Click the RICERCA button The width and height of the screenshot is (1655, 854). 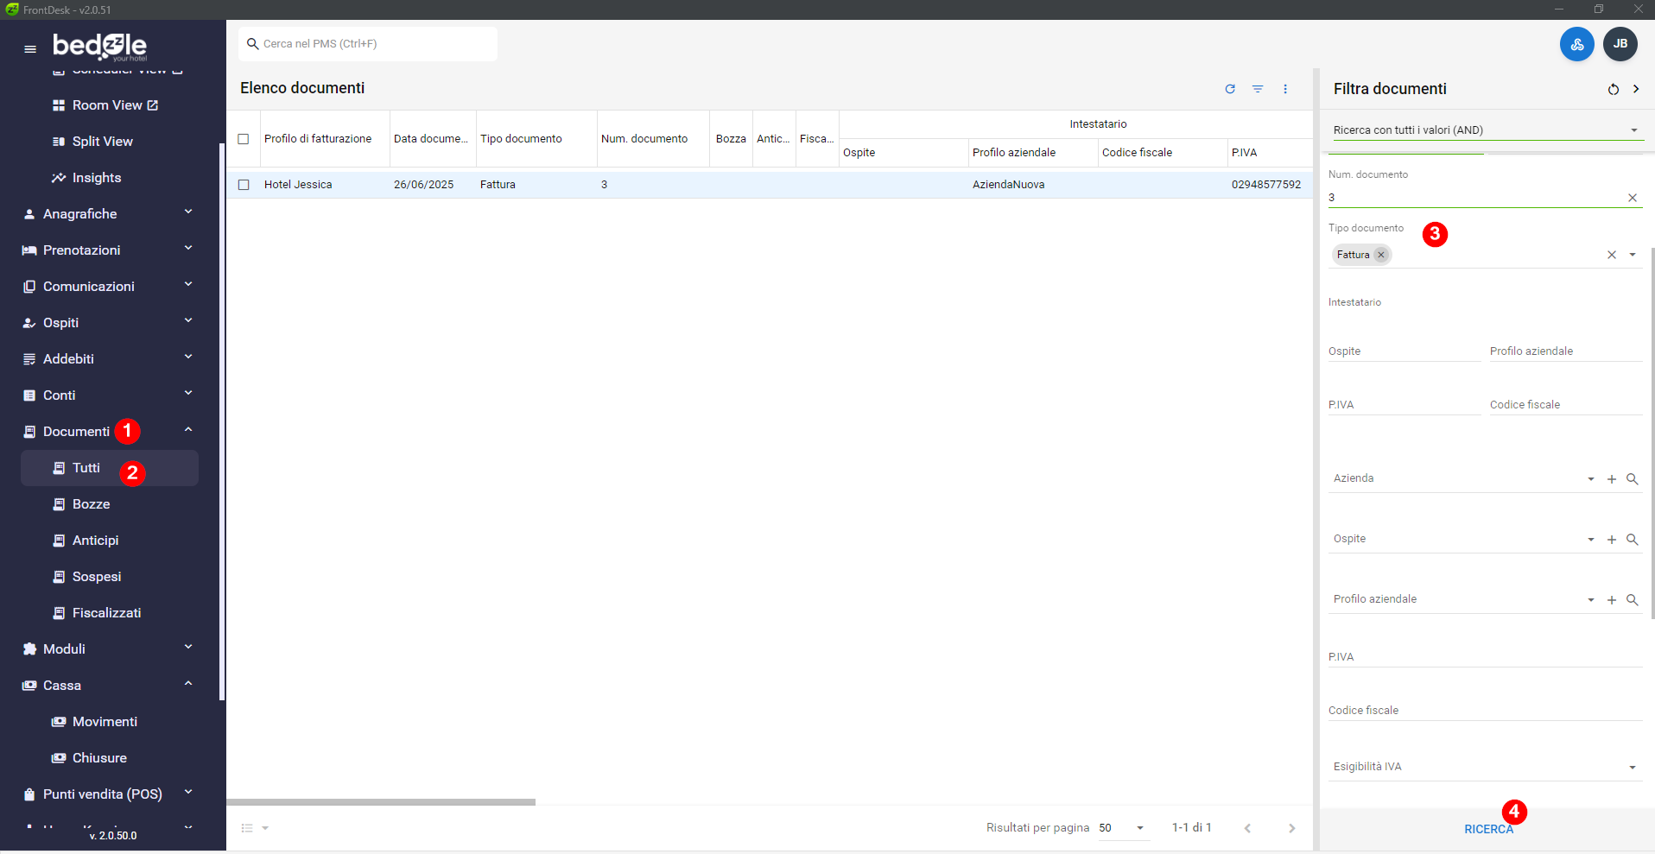tap(1488, 829)
